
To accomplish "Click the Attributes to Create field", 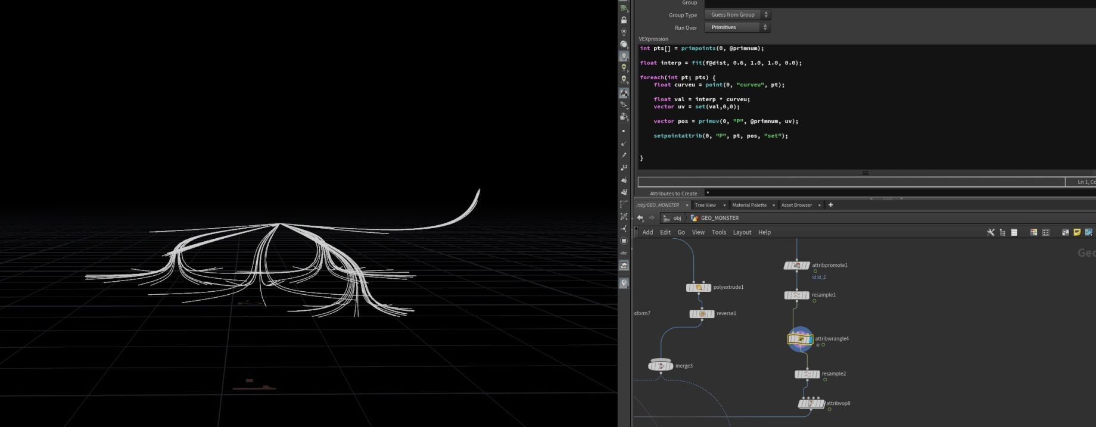I will [899, 193].
